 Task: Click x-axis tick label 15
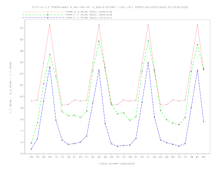point(62,157)
